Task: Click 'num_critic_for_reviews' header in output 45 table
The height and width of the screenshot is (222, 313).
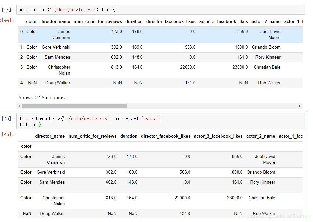Action: coord(92,136)
